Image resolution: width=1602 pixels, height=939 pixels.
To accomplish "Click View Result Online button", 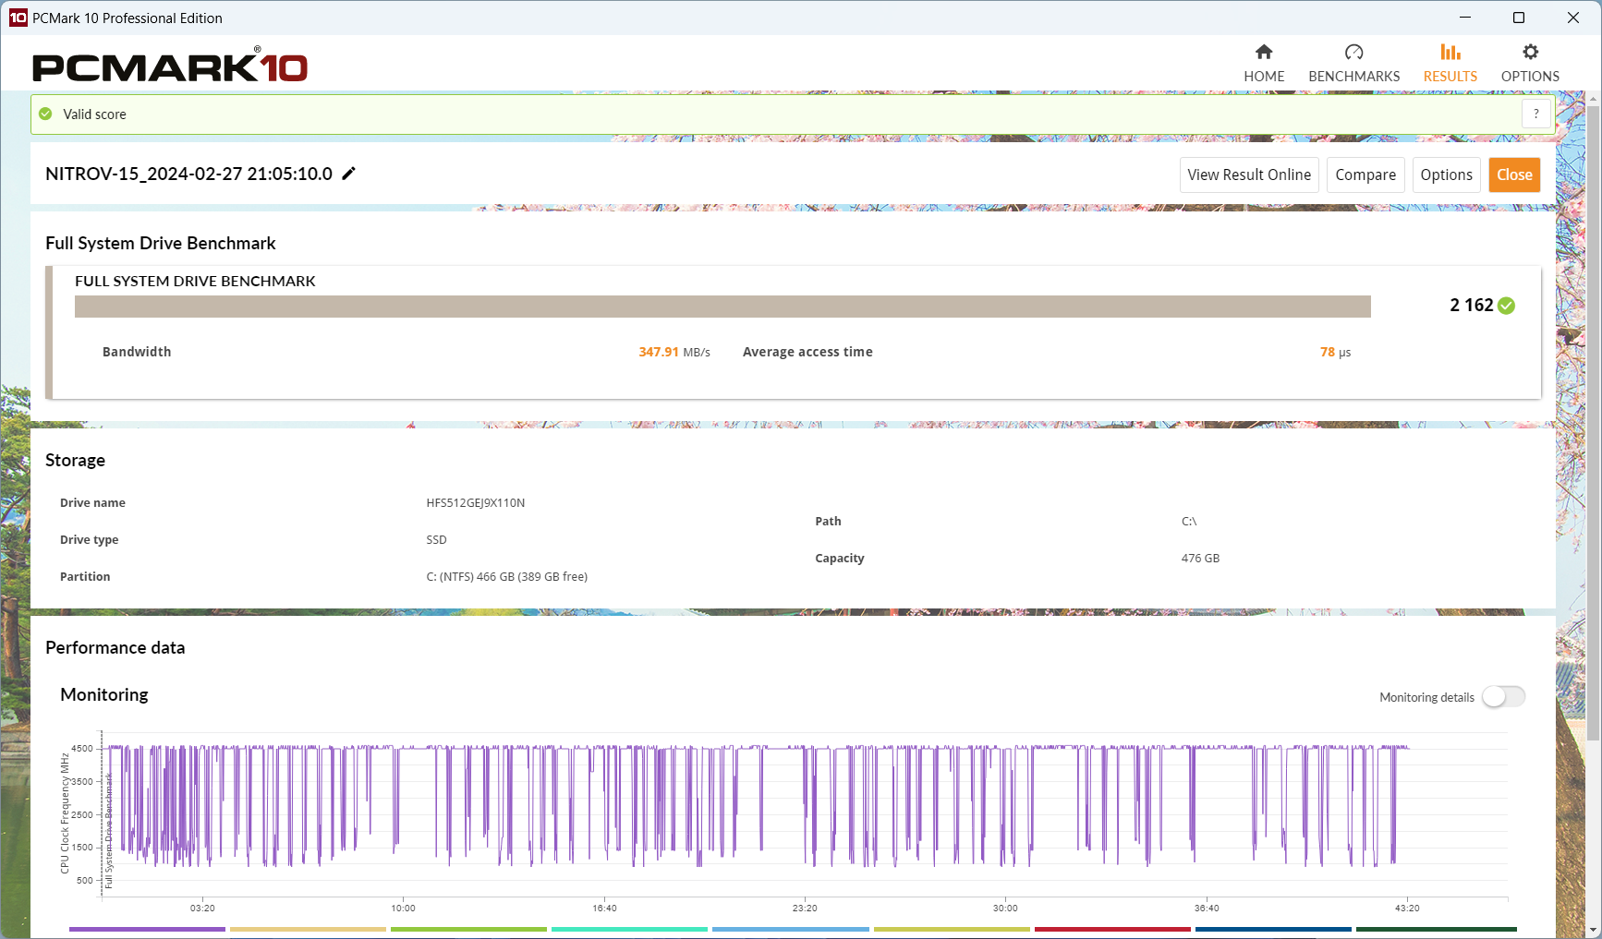I will coord(1249,175).
